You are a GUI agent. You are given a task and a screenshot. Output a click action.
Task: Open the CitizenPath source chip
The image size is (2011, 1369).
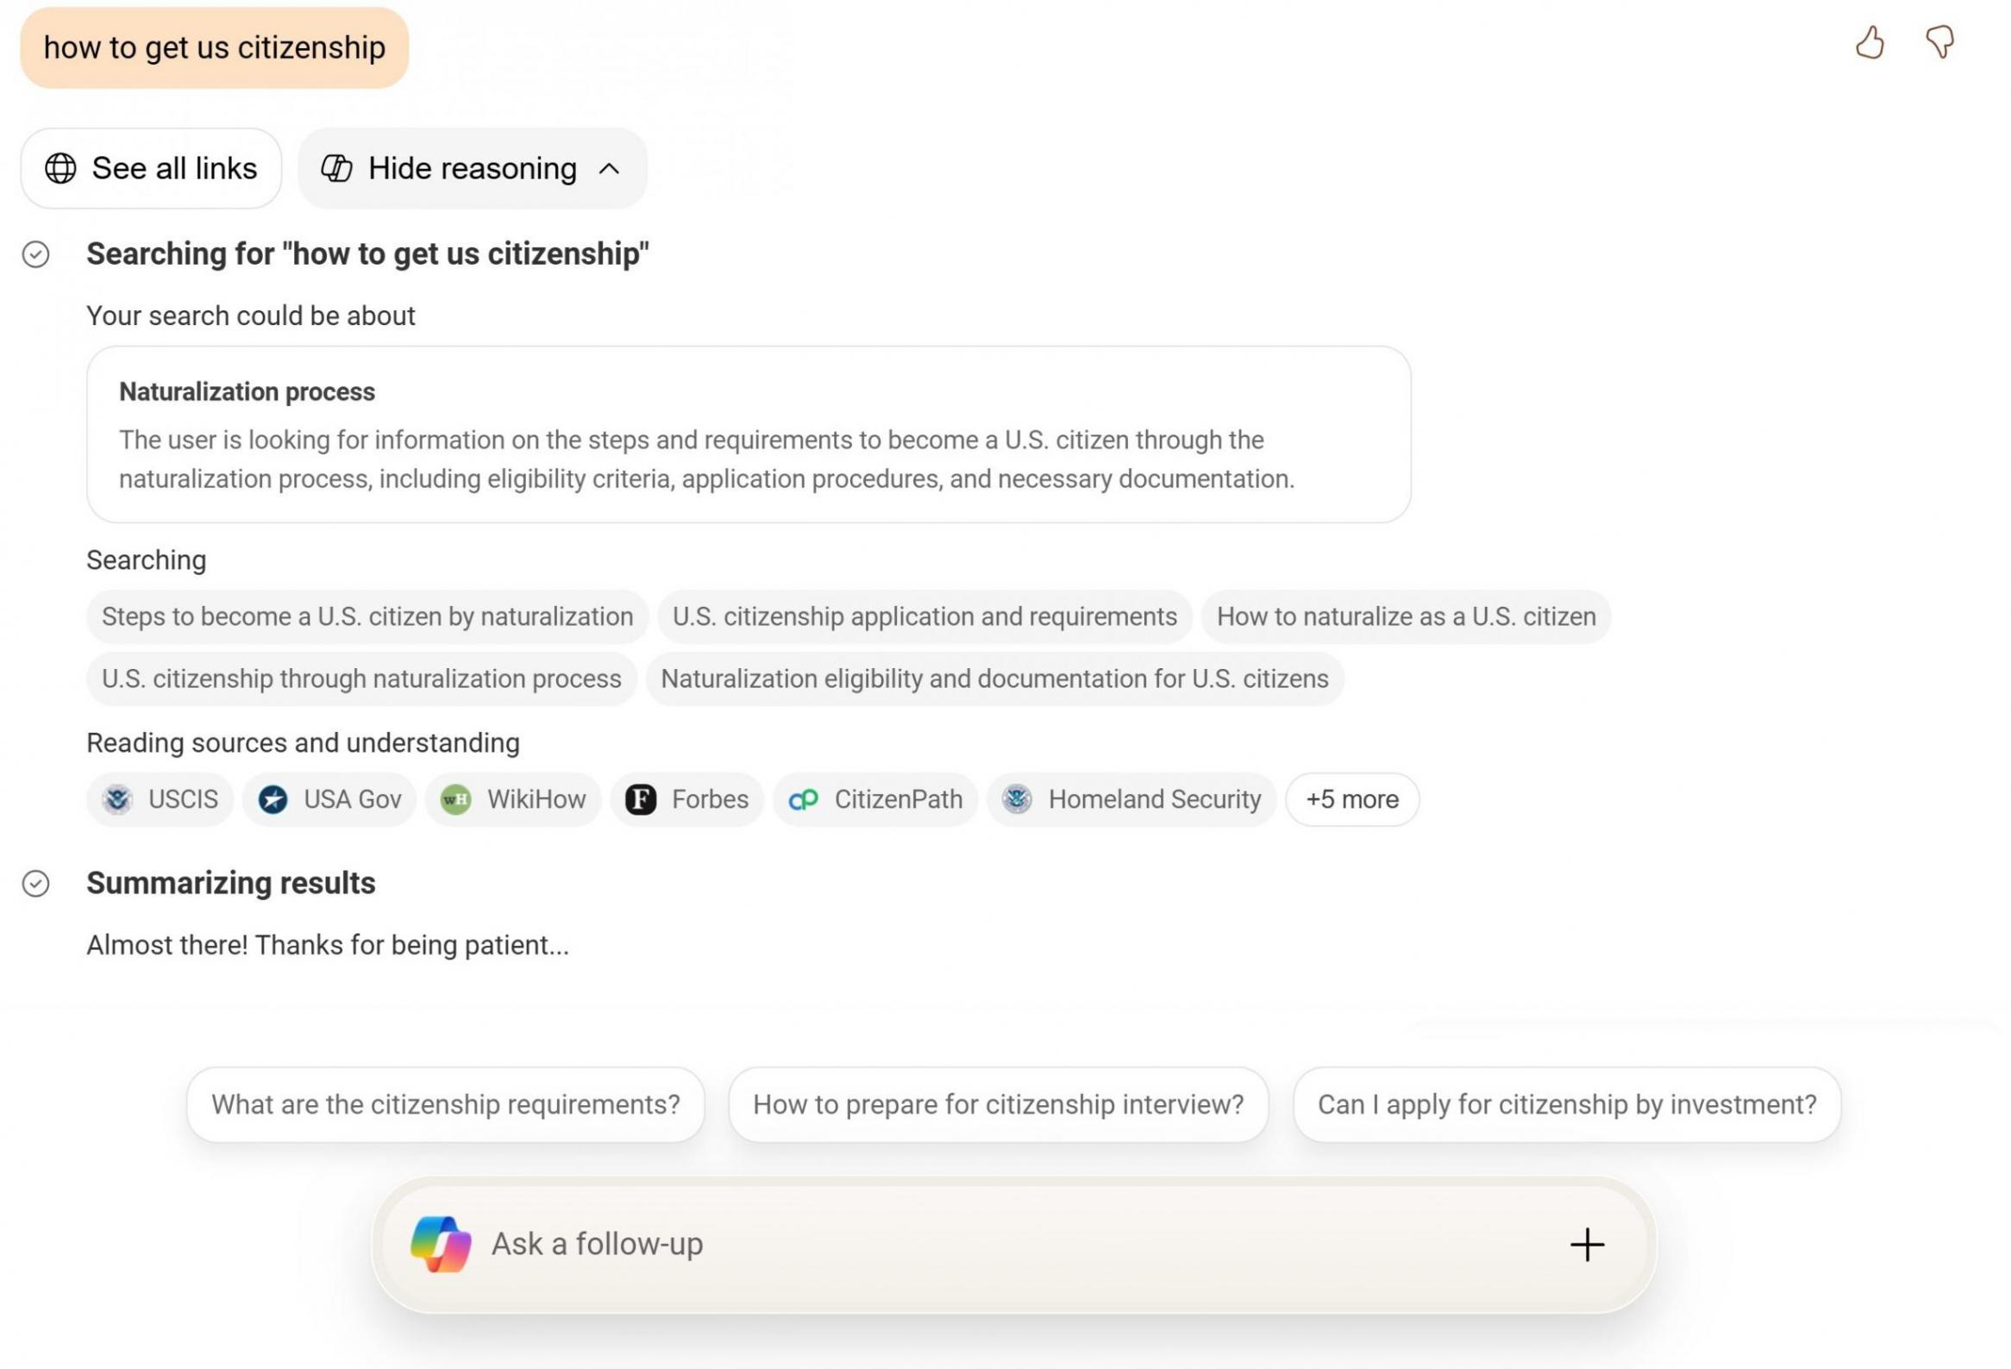(x=875, y=799)
